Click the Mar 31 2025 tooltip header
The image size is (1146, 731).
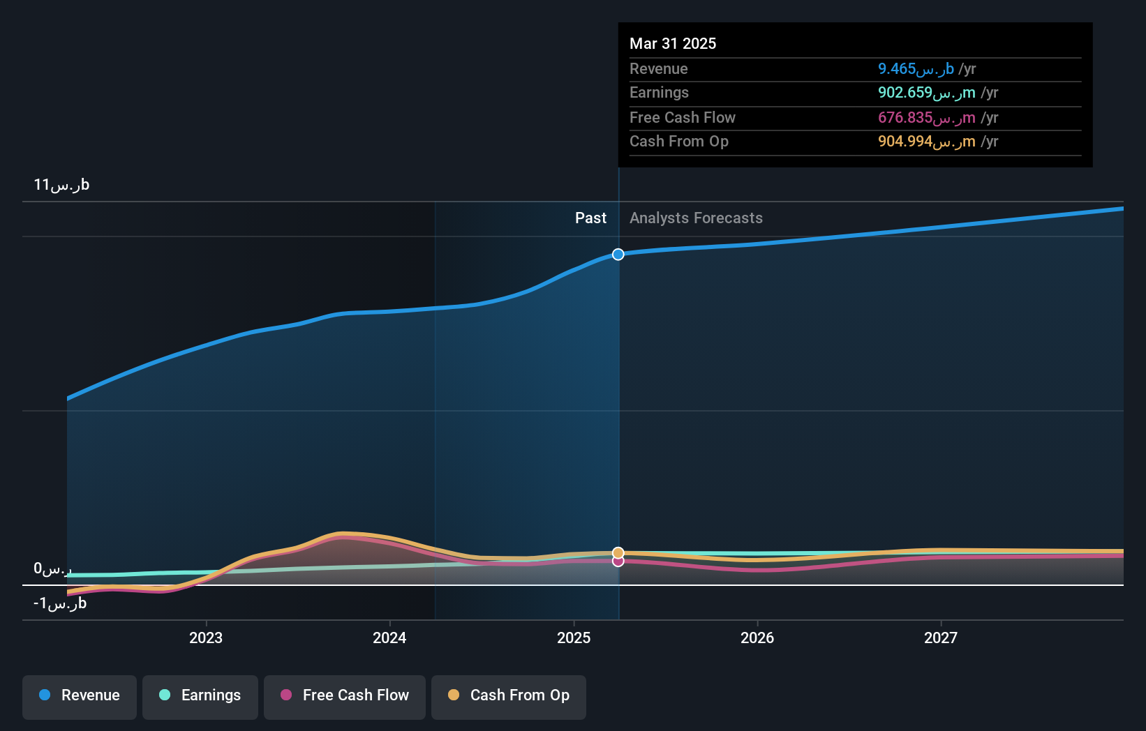point(672,43)
